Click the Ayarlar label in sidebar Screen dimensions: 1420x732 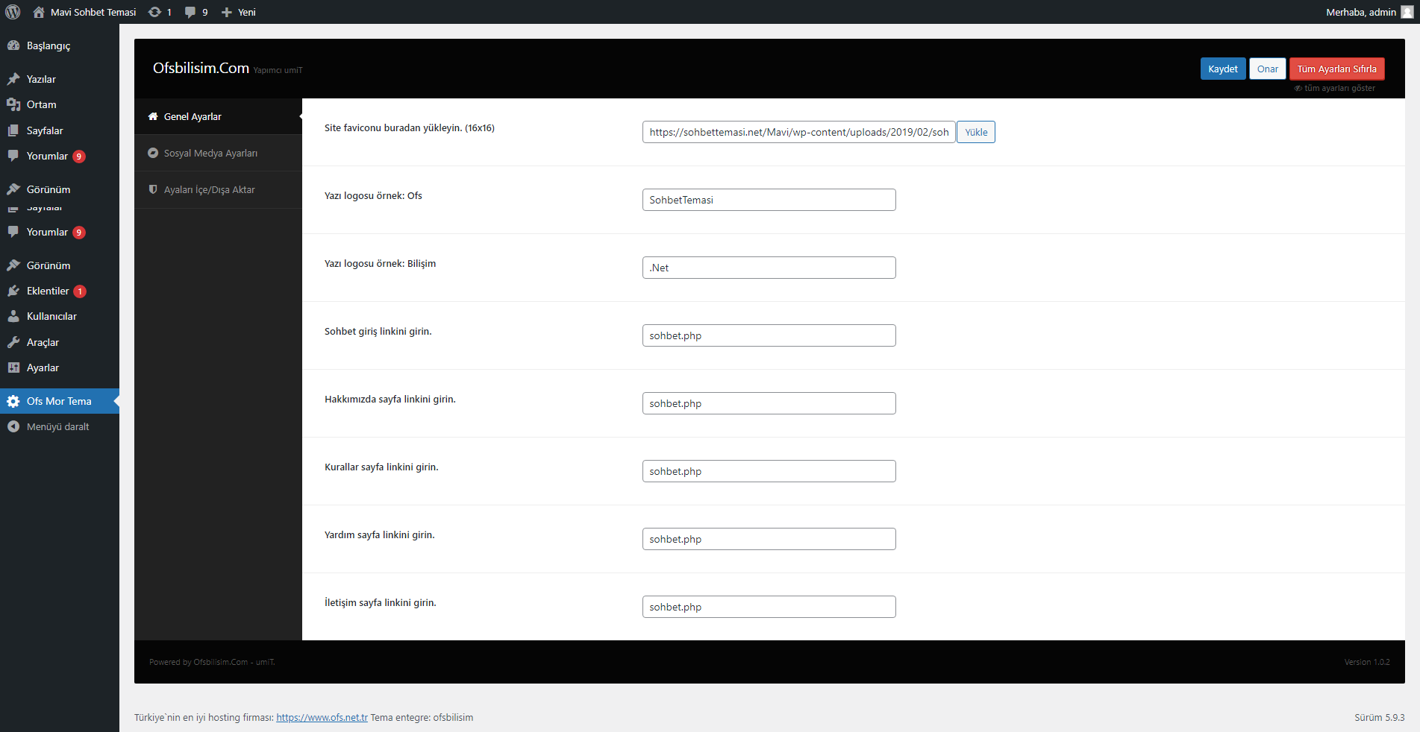pyautogui.click(x=43, y=367)
